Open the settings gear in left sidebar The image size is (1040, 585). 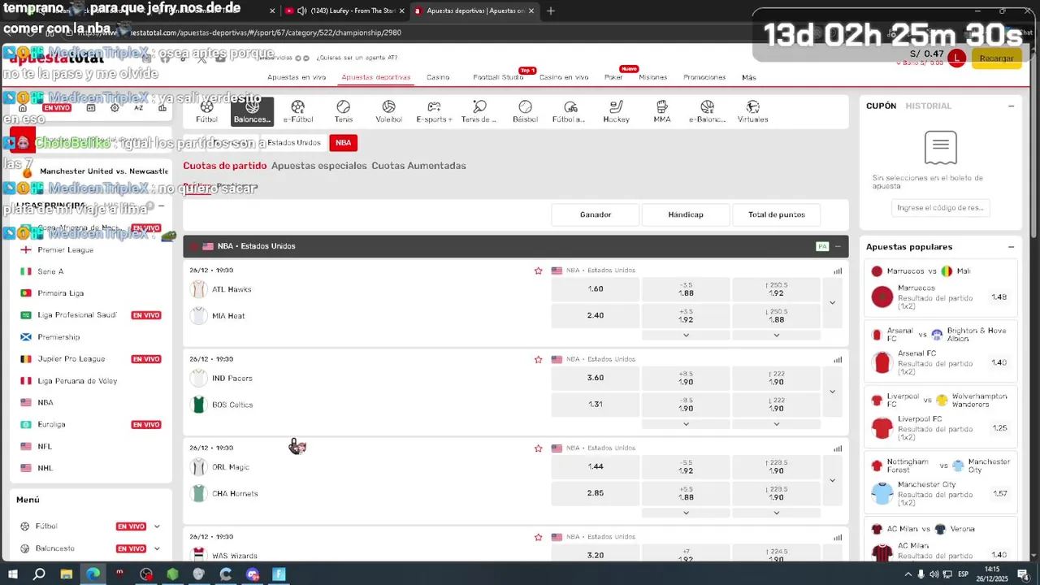115,107
